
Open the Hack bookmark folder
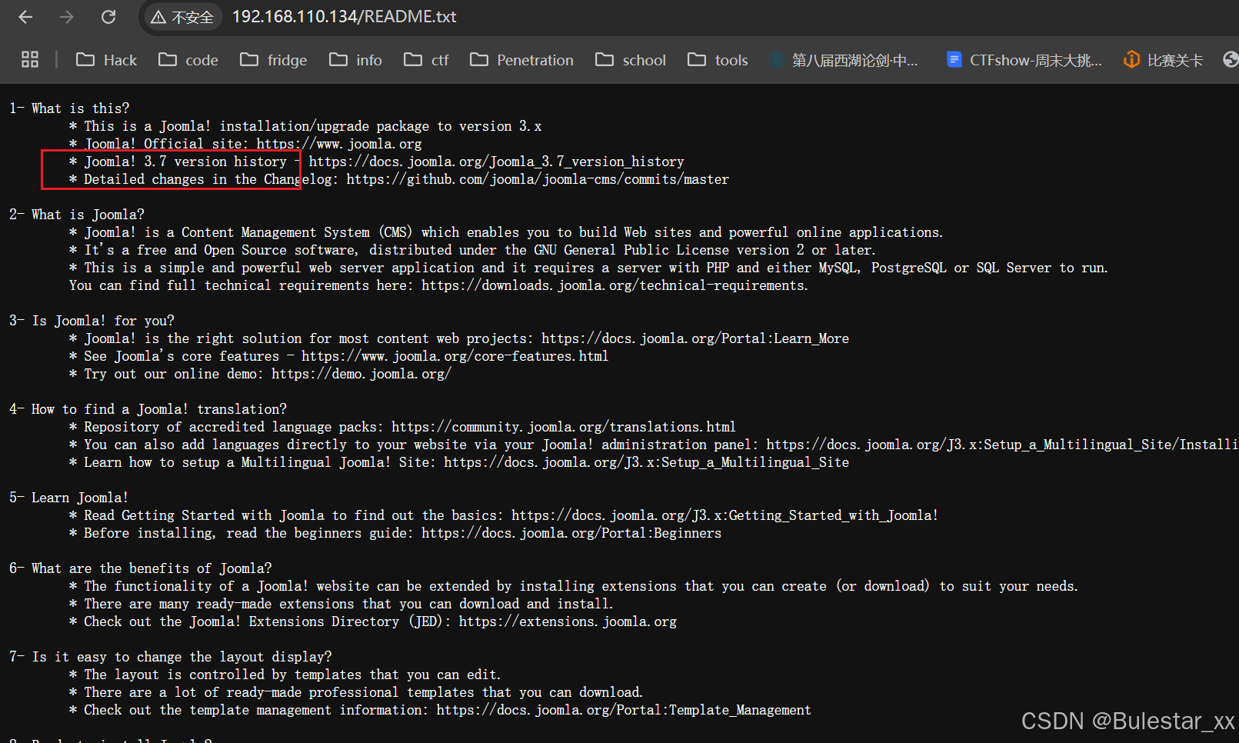tap(107, 60)
